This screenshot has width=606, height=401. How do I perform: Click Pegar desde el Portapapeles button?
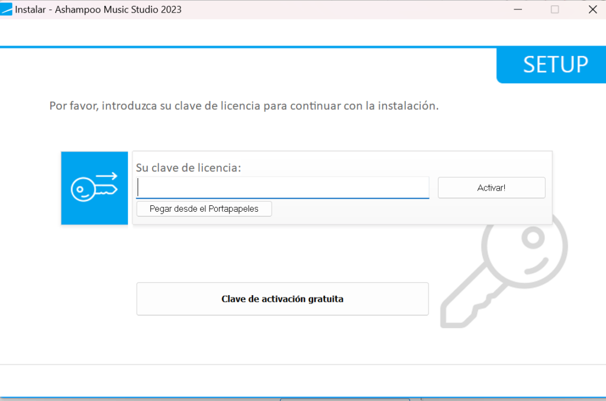point(204,209)
